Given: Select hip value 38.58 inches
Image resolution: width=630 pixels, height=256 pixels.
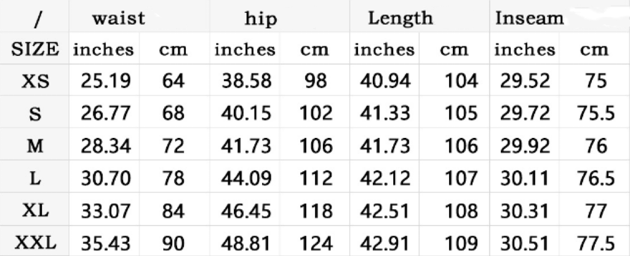Looking at the screenshot, I should [246, 81].
